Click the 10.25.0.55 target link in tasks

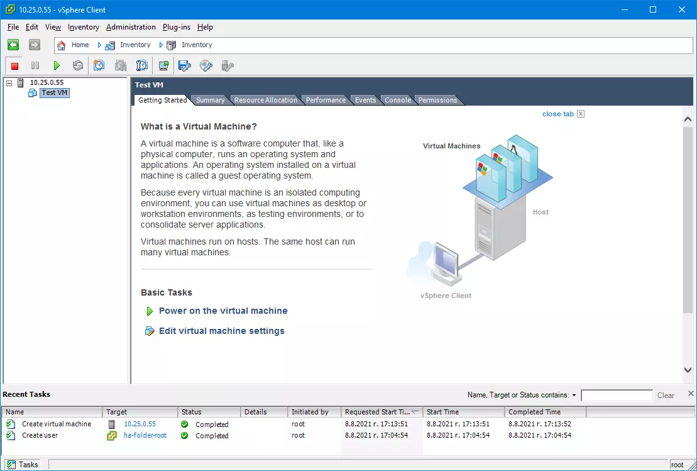point(140,424)
